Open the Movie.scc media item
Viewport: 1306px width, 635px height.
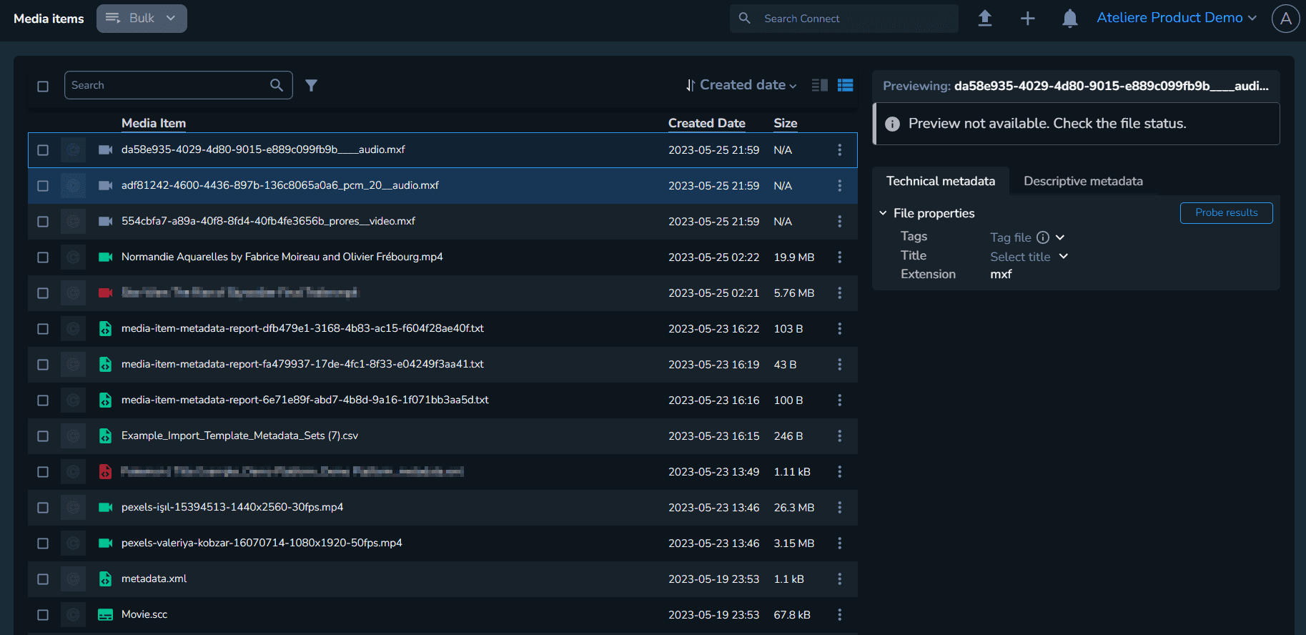(x=144, y=614)
